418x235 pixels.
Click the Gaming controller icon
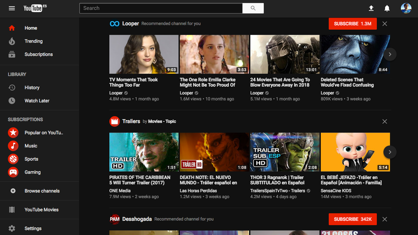[x=13, y=172]
